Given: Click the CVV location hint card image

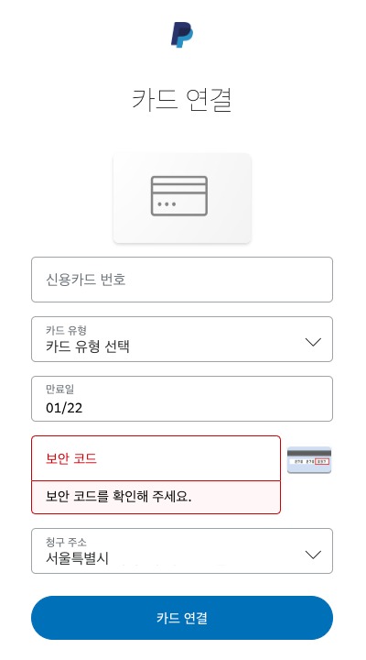Looking at the screenshot, I should pyautogui.click(x=309, y=460).
